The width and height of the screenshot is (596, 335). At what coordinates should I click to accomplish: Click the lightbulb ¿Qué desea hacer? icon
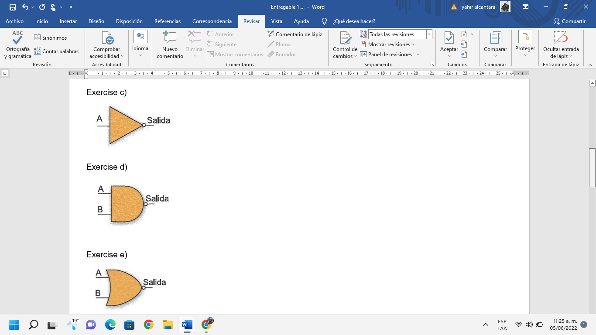coord(324,21)
